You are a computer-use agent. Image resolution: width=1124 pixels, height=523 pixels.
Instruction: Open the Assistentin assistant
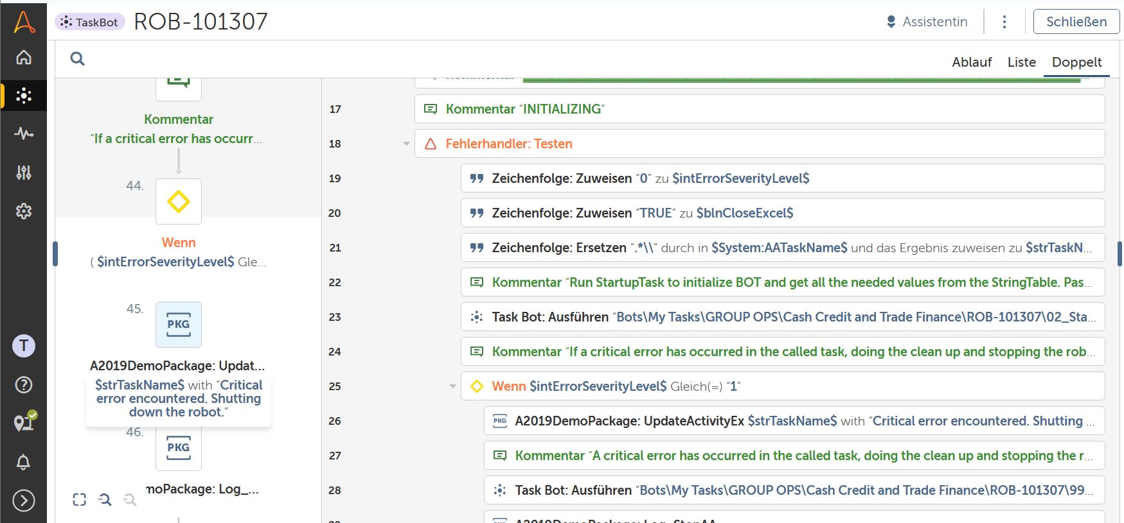(927, 22)
